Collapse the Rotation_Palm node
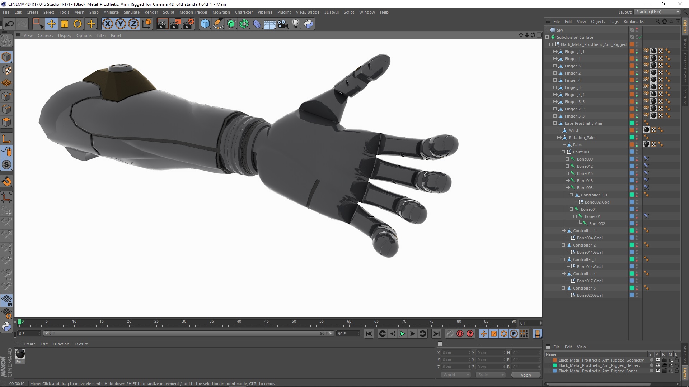 click(559, 138)
